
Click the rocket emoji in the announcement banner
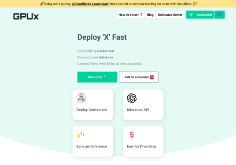pos(42,4)
